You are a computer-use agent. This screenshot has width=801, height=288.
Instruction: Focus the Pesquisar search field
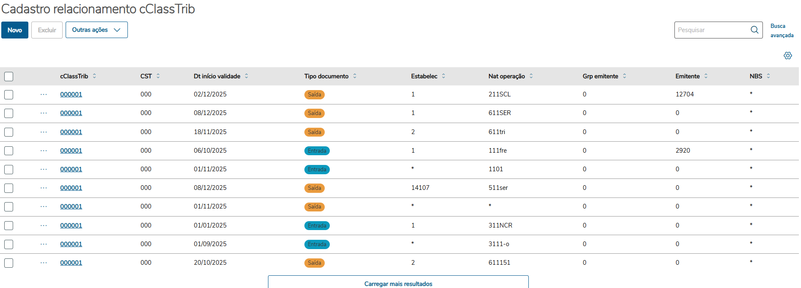(x=711, y=30)
